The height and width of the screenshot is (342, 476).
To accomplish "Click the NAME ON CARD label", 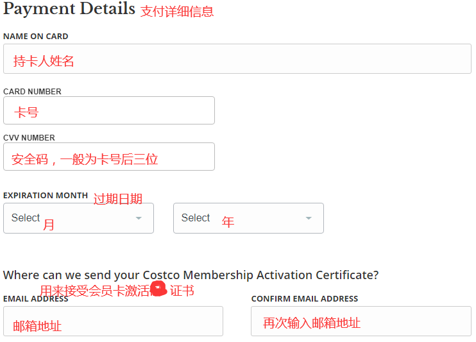I will [36, 37].
